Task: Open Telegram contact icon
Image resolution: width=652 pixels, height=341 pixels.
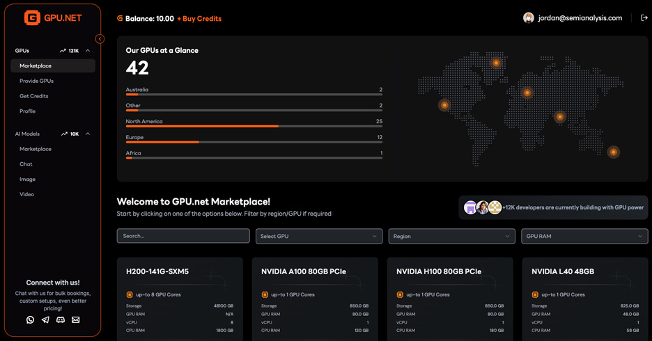Action: click(45, 320)
